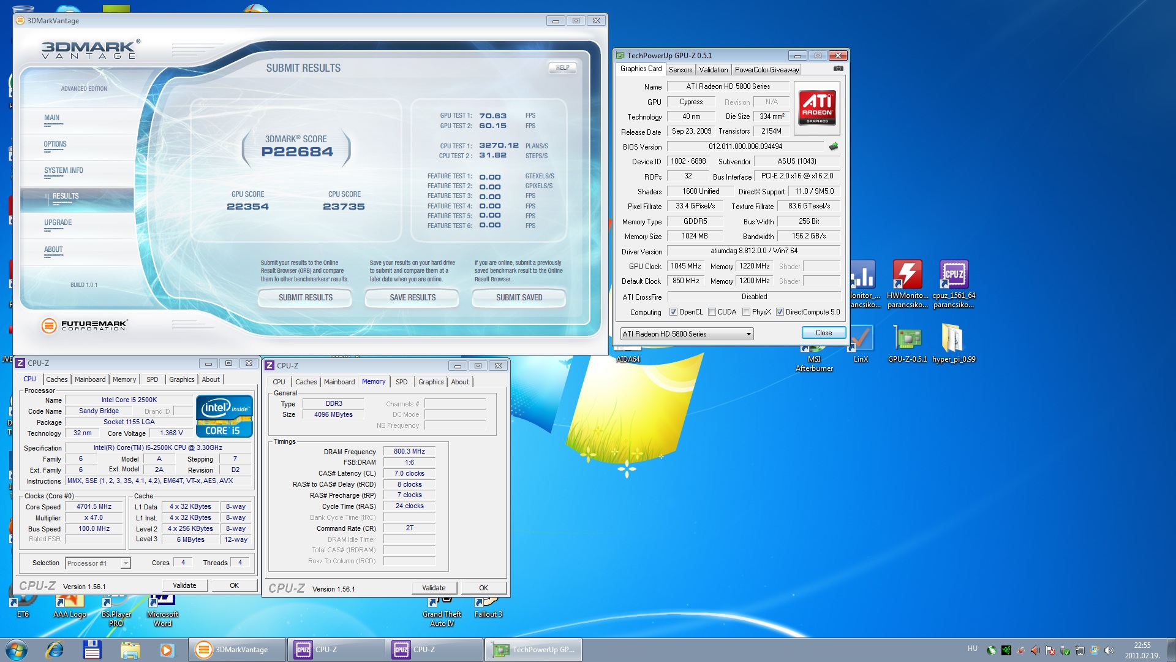Screen dimensions: 1176x662
Task: Open the LinX desktop shortcut
Action: [861, 338]
